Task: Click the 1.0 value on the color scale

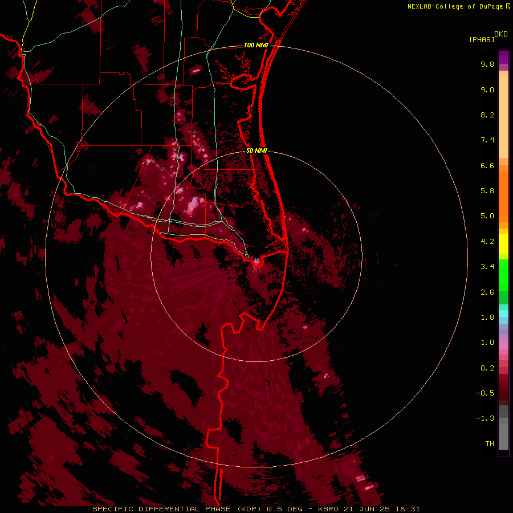Action: (x=487, y=343)
